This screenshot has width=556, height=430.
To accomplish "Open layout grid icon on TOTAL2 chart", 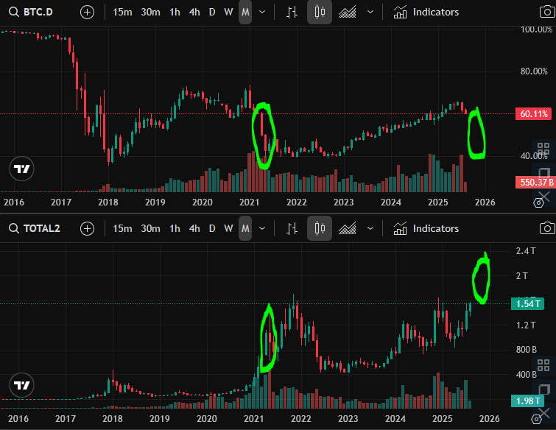I will tap(543, 364).
